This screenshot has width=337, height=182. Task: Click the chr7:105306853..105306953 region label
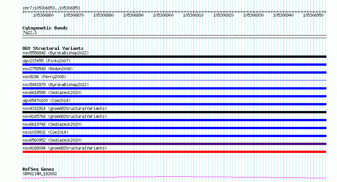pyautogui.click(x=51, y=8)
